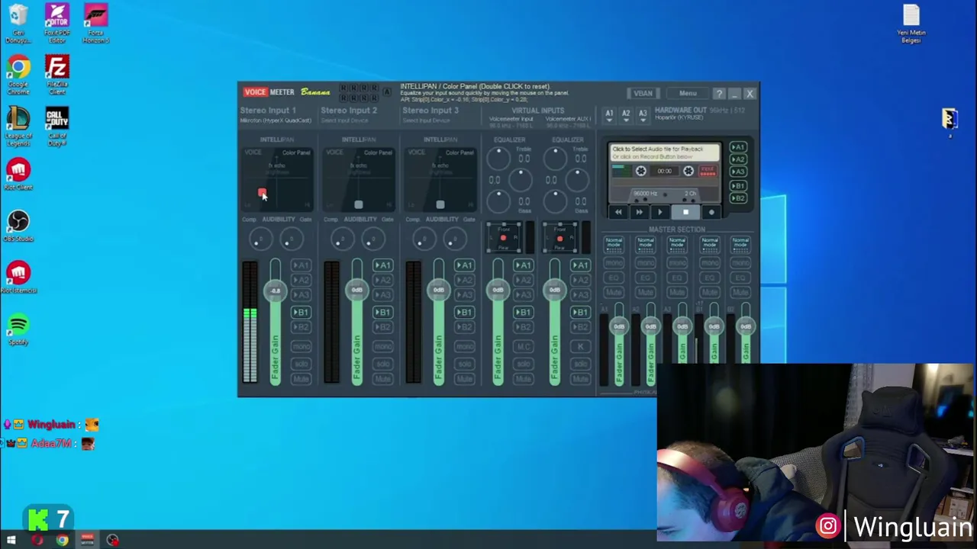Click Treble knob on first virtual input equalizer
This screenshot has width=977, height=549.
(498, 158)
